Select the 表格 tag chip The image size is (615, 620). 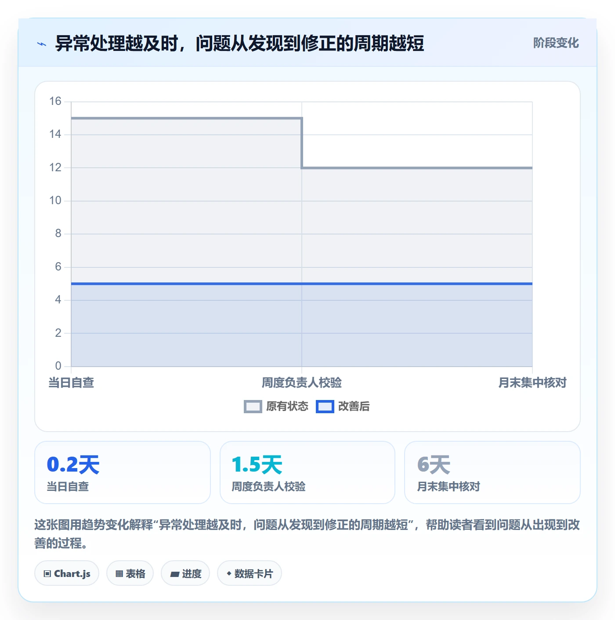130,573
